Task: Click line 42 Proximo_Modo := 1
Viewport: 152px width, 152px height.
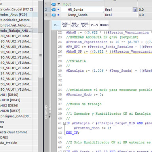Action: point(93,128)
